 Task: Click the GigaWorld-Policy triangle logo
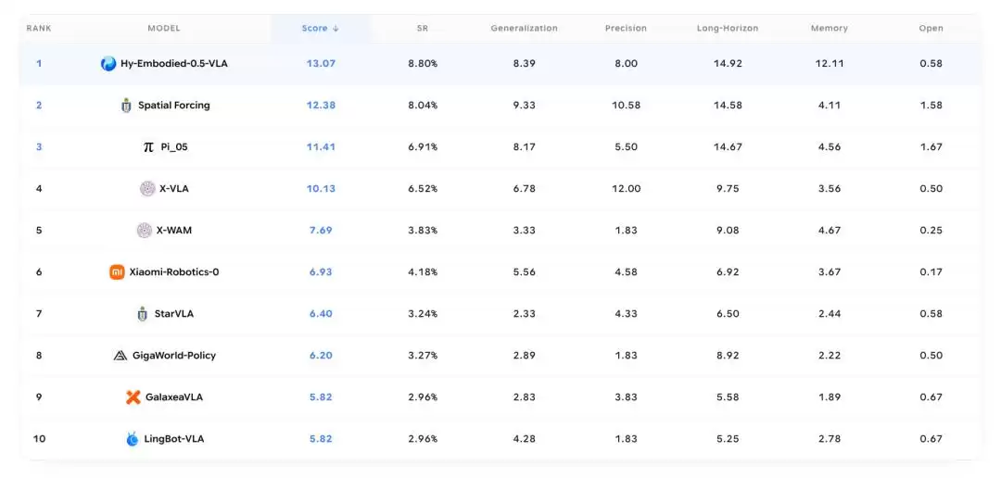120,356
